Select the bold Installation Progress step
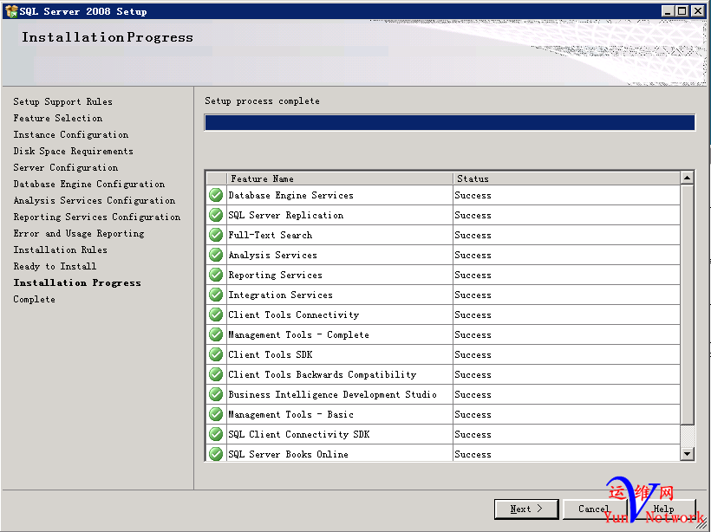This screenshot has width=711, height=532. [77, 282]
